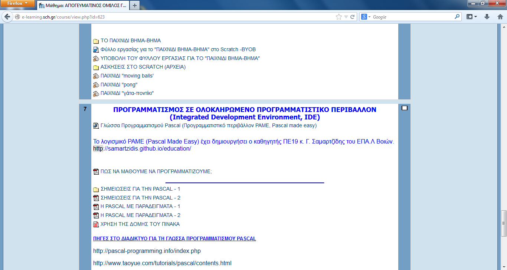
Task: Bookmark this page with the star icon
Action: coord(338,17)
